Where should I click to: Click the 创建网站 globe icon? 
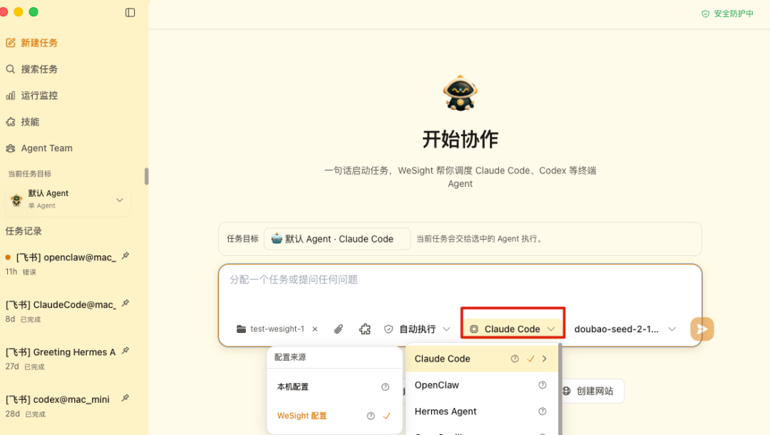coord(566,391)
